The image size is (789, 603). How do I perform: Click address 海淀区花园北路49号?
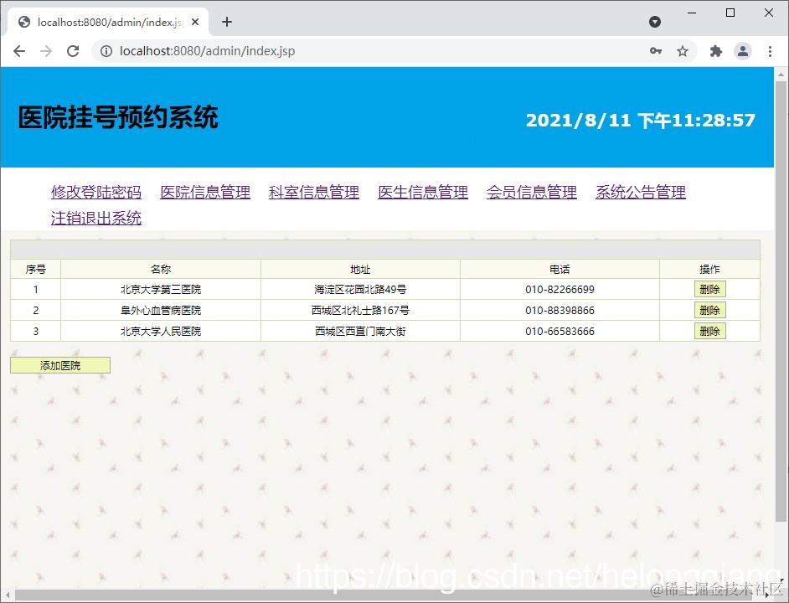(x=360, y=290)
